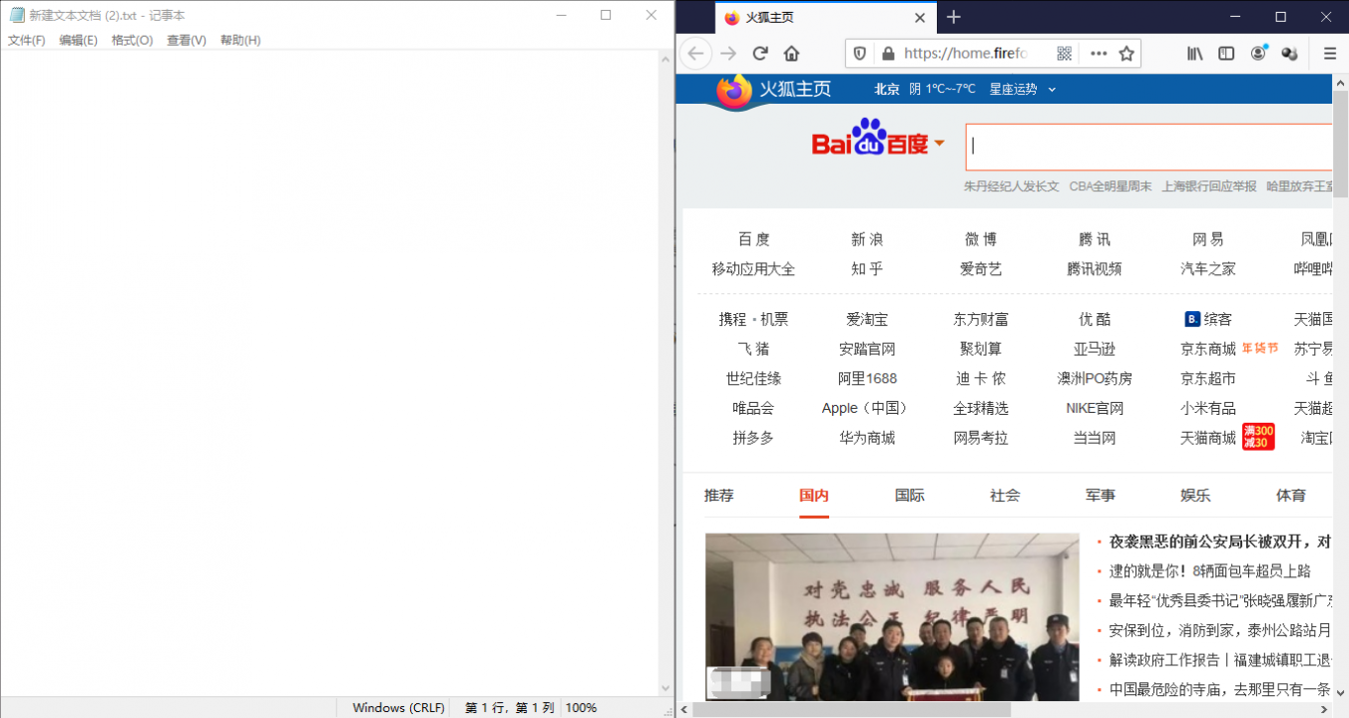Screen dimensions: 1349x718
Task: Click the 满300减30 red badge
Action: (1258, 437)
